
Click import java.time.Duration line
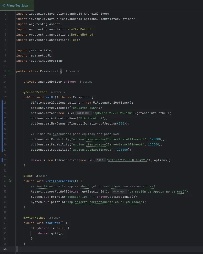pos(40,61)
